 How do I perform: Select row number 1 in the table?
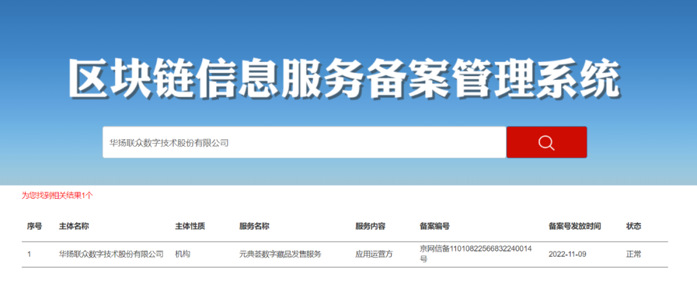(29, 254)
